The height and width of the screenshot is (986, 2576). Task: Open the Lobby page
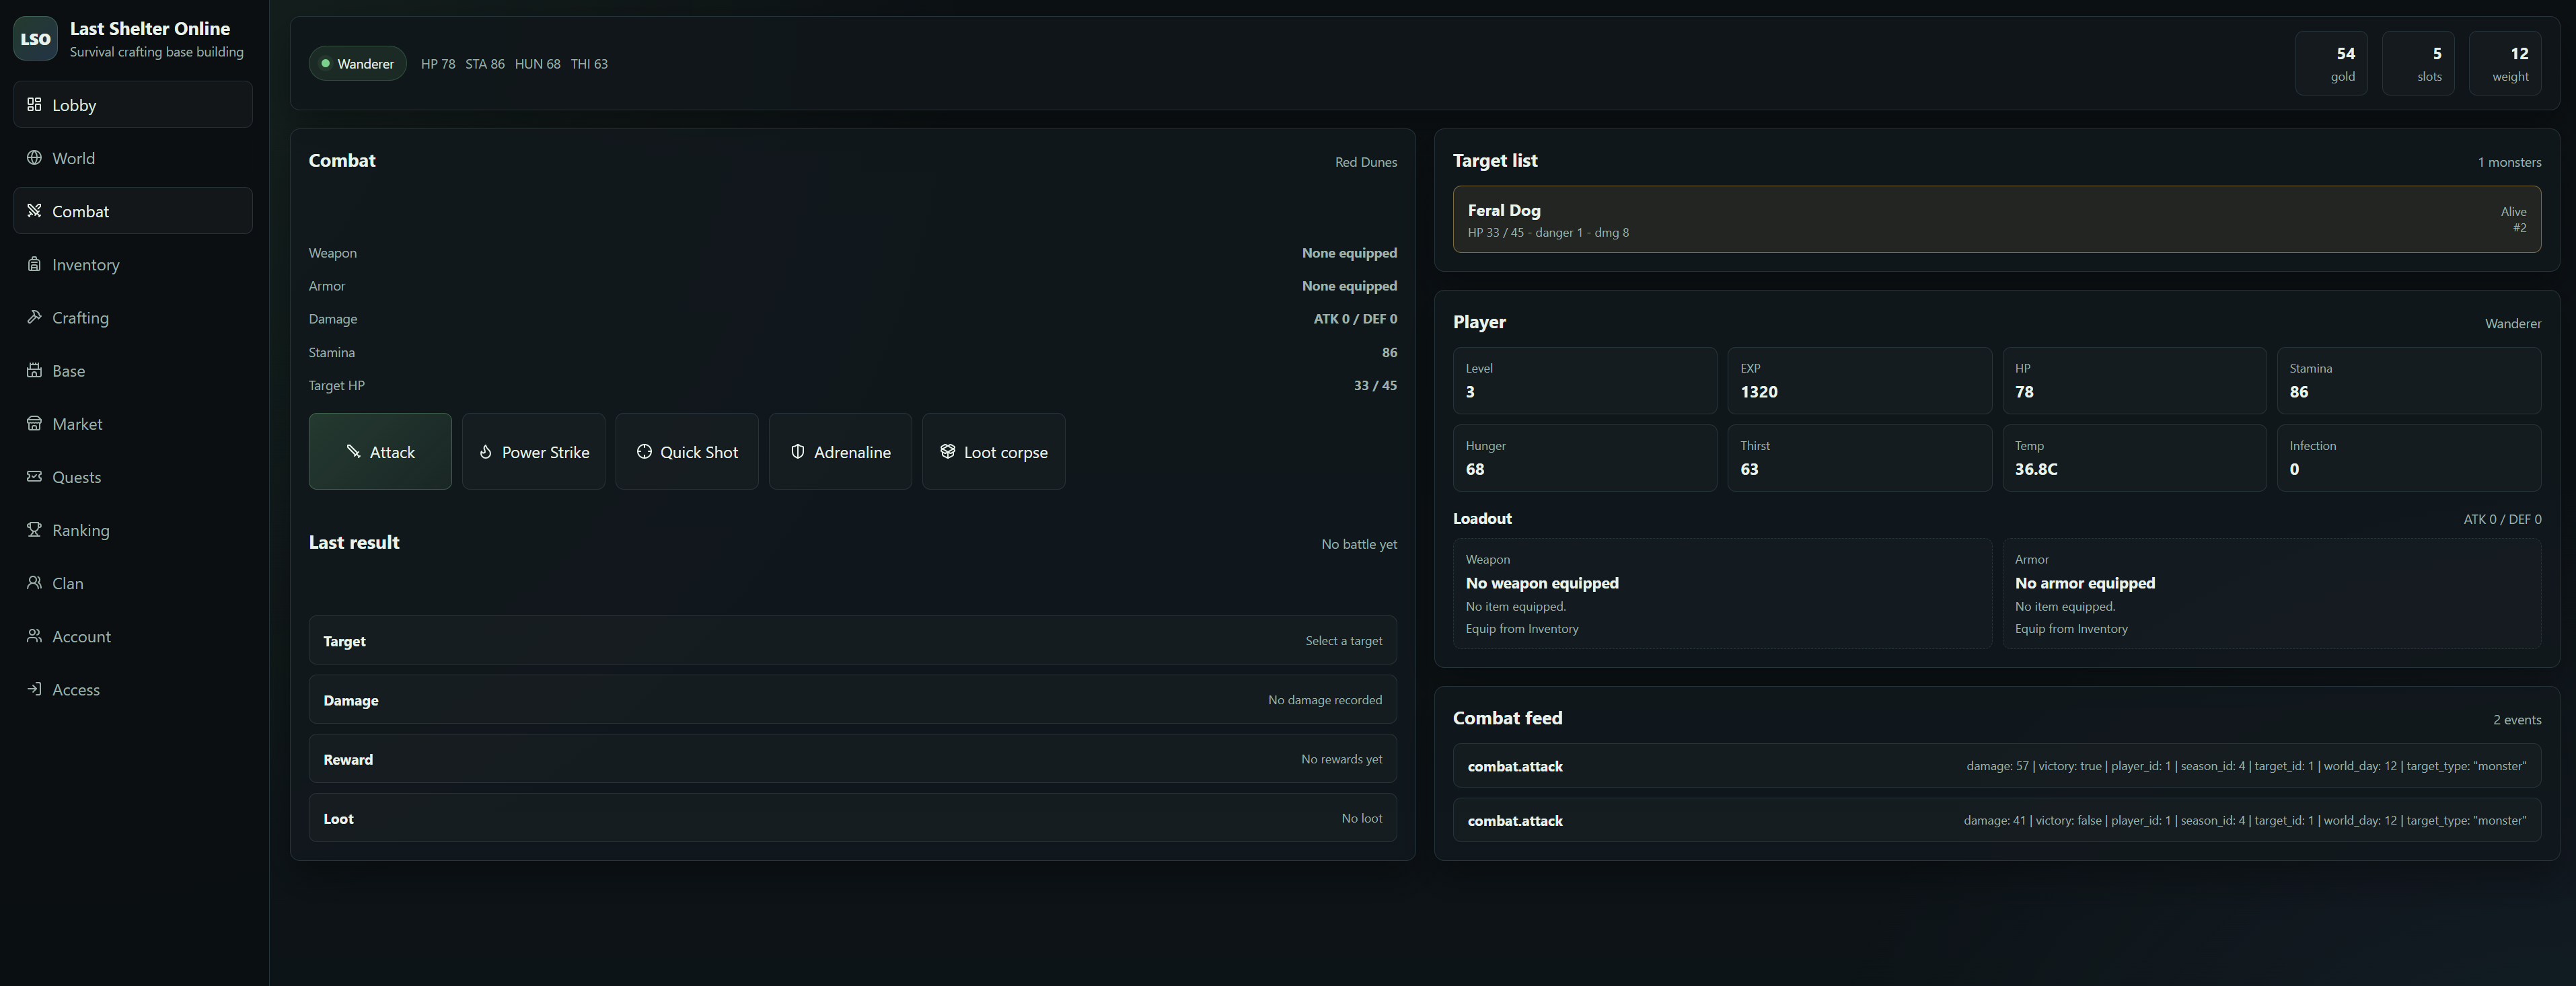coord(133,104)
